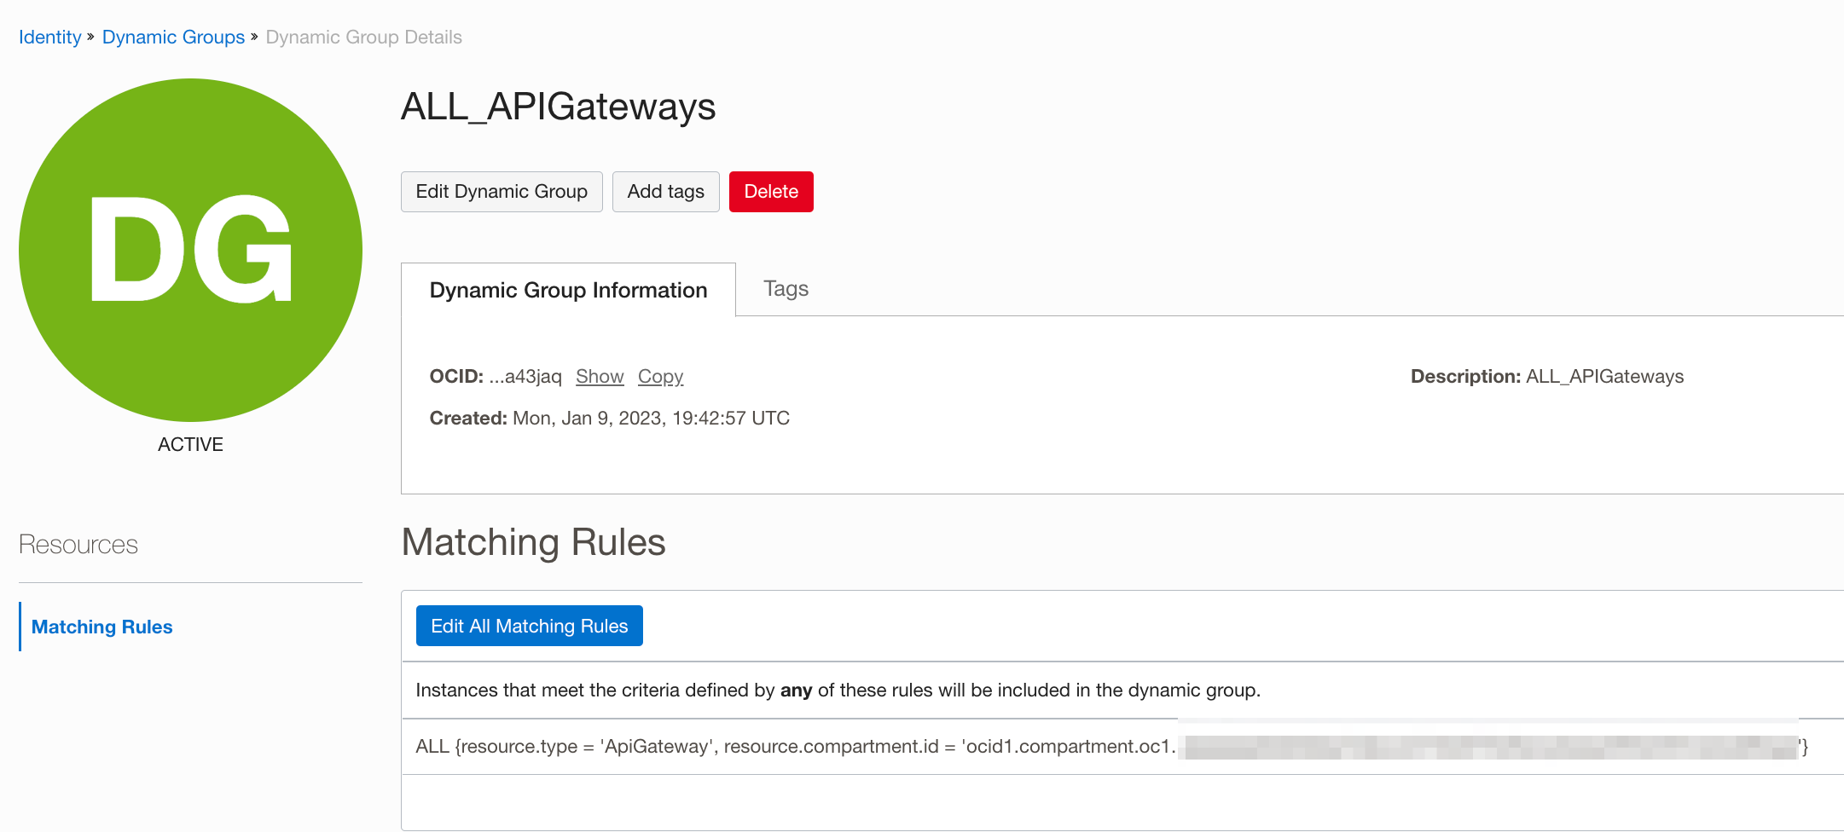Viewport: 1844px width, 832px height.
Task: Click Edit All Matching Rules
Action: (529, 625)
